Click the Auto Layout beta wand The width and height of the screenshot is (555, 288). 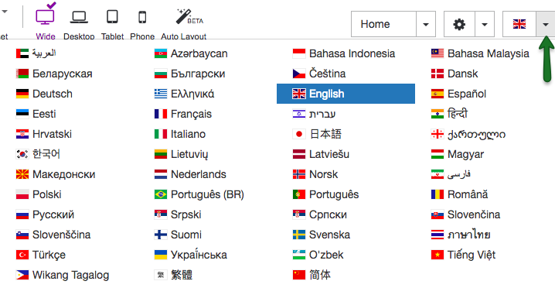coord(188,16)
